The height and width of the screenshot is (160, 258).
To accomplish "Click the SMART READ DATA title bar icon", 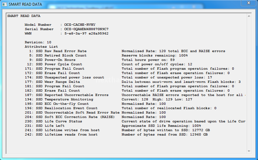I will click(x=4, y=4).
